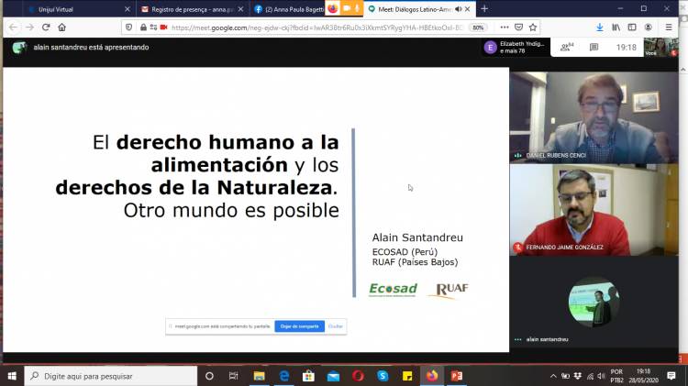688x386 pixels.
Task: Open PowerPoint from the taskbar
Action: [x=456, y=376]
